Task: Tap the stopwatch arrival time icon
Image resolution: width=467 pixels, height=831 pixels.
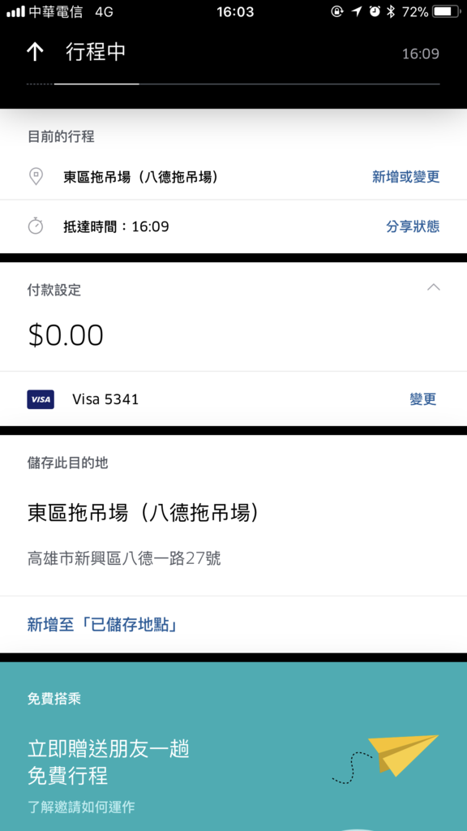Action: 36,226
